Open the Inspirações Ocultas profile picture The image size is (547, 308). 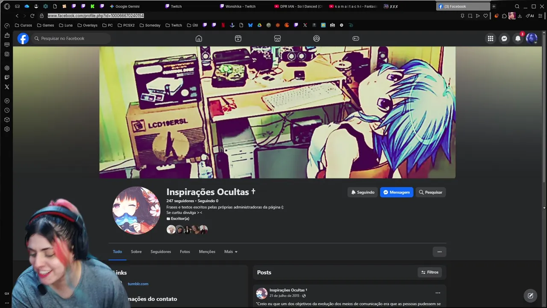pos(136,210)
